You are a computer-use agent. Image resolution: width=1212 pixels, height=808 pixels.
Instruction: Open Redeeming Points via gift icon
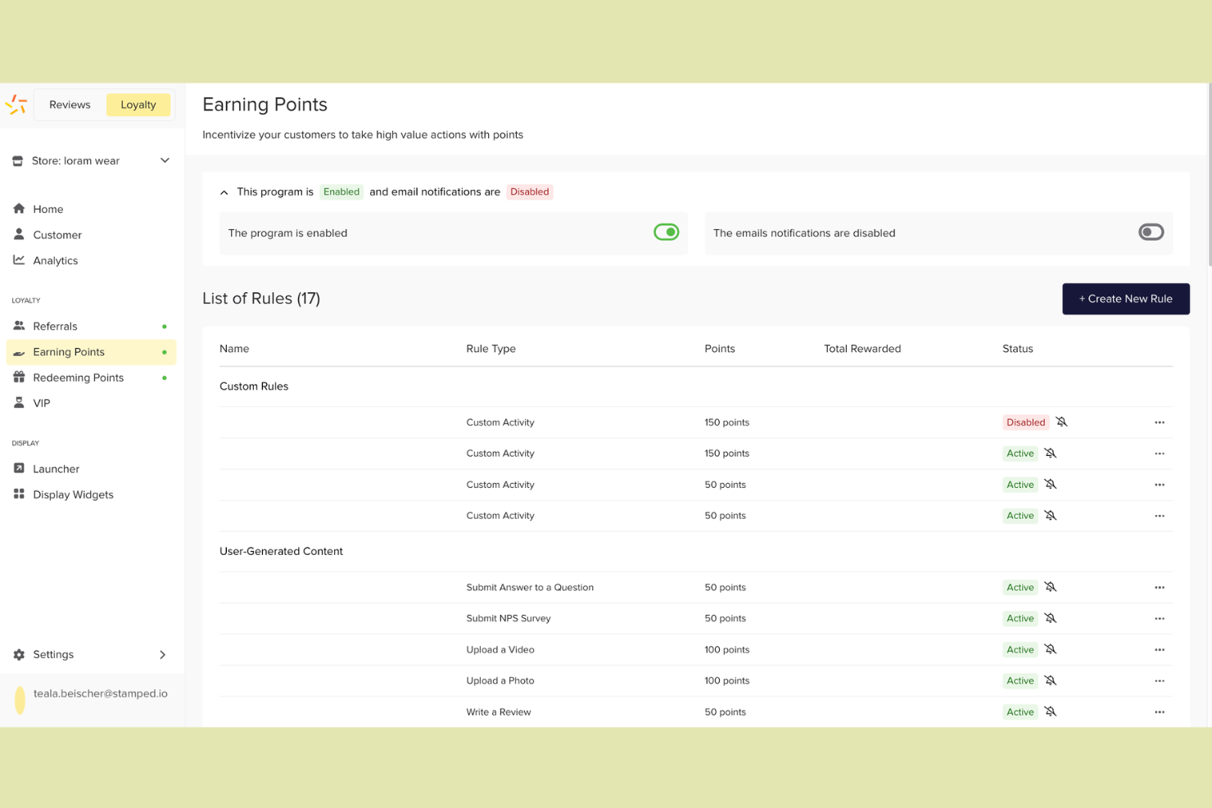pos(19,377)
